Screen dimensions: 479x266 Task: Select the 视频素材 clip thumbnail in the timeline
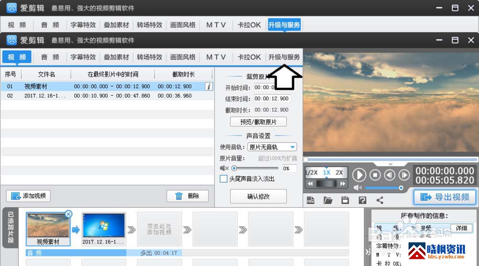pos(48,229)
